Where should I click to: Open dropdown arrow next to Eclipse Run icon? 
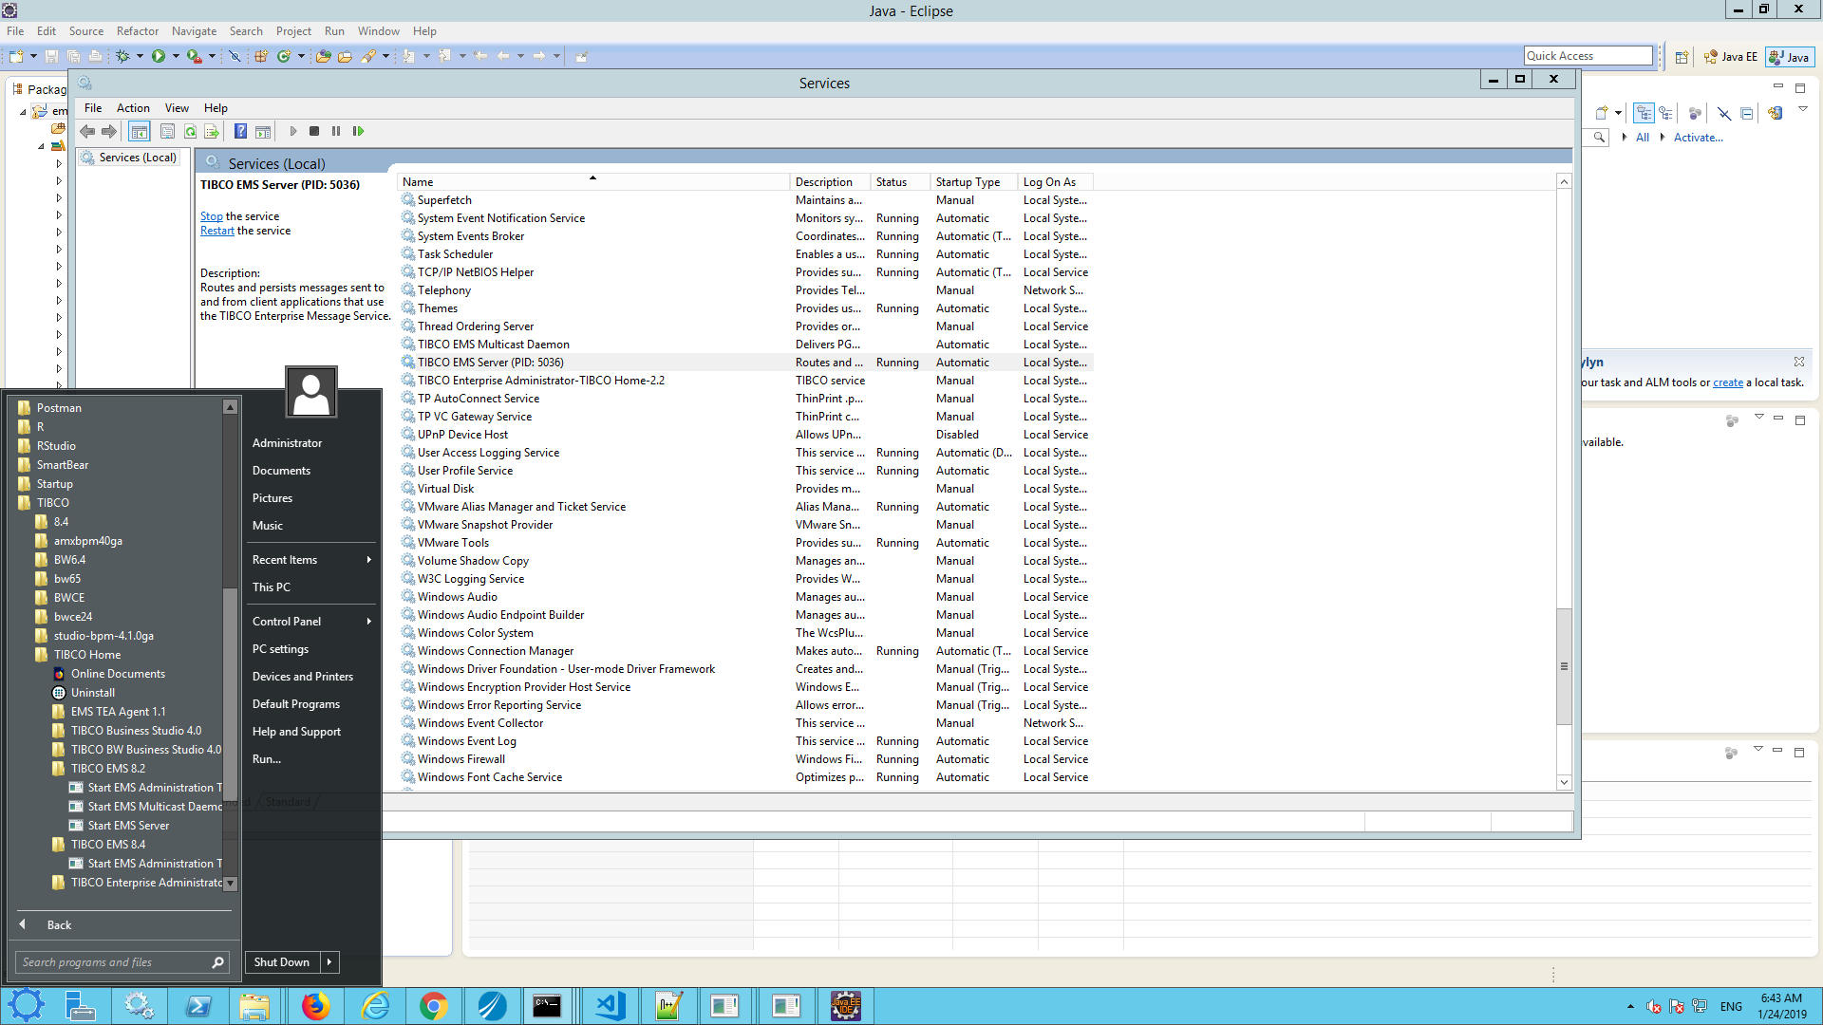tap(175, 57)
